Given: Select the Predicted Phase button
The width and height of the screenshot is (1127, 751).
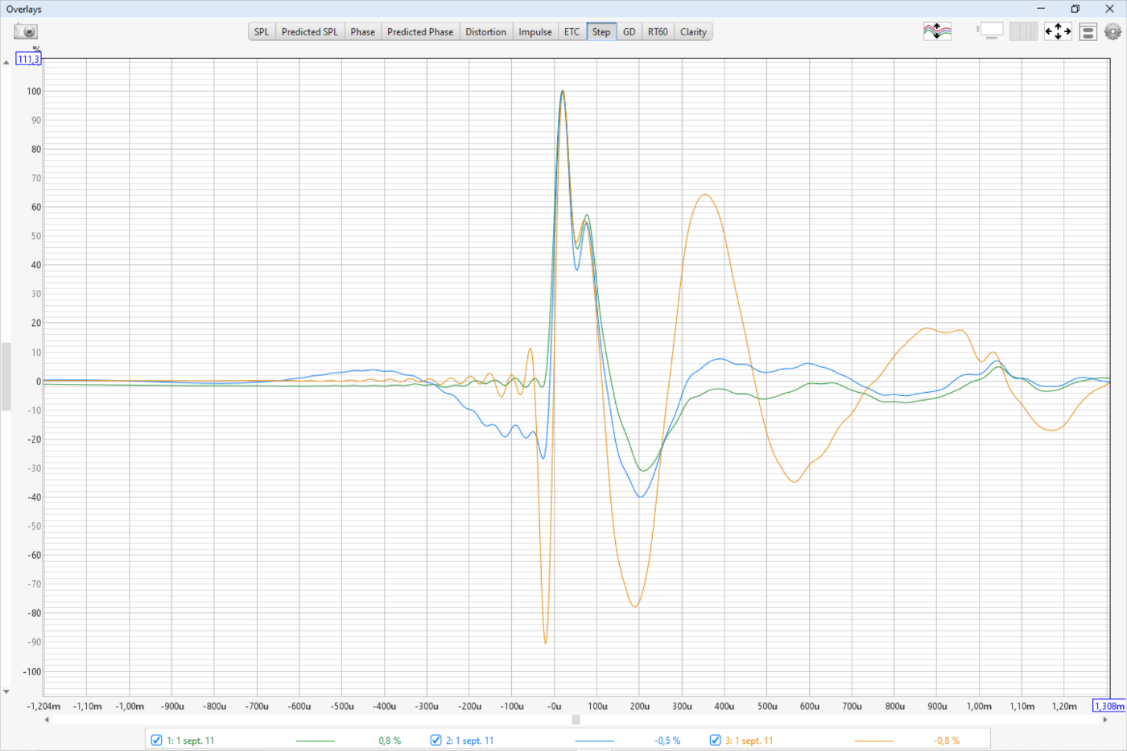Looking at the screenshot, I should pos(419,32).
